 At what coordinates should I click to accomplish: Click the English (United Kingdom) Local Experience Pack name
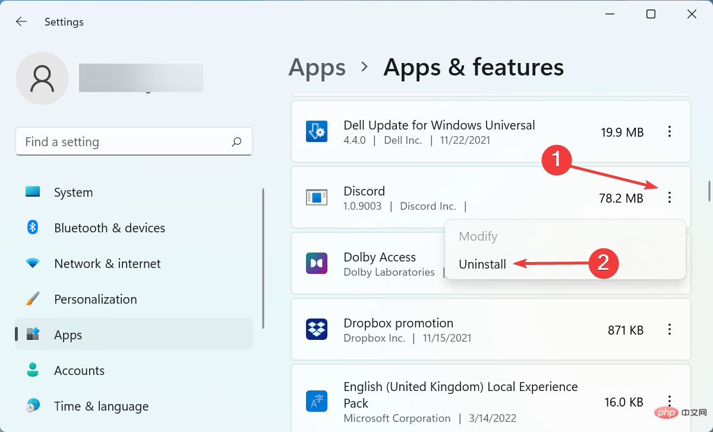tap(460, 395)
